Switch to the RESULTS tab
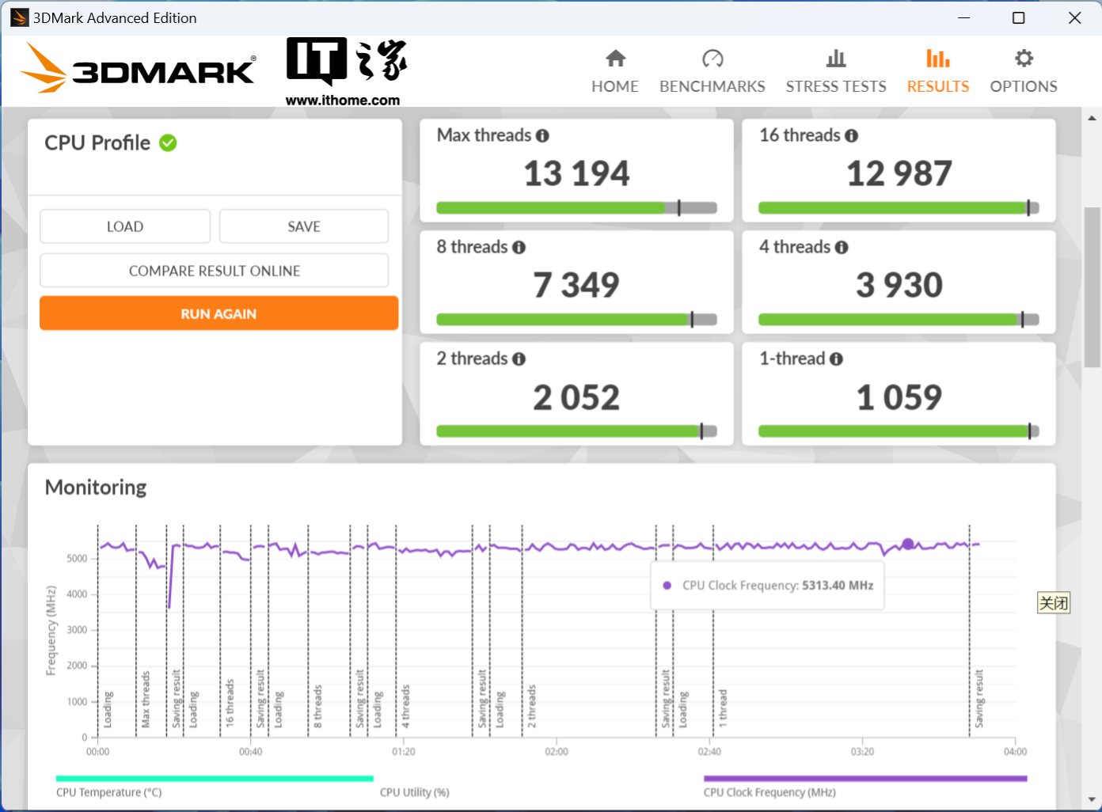This screenshot has width=1102, height=812. 937,71
